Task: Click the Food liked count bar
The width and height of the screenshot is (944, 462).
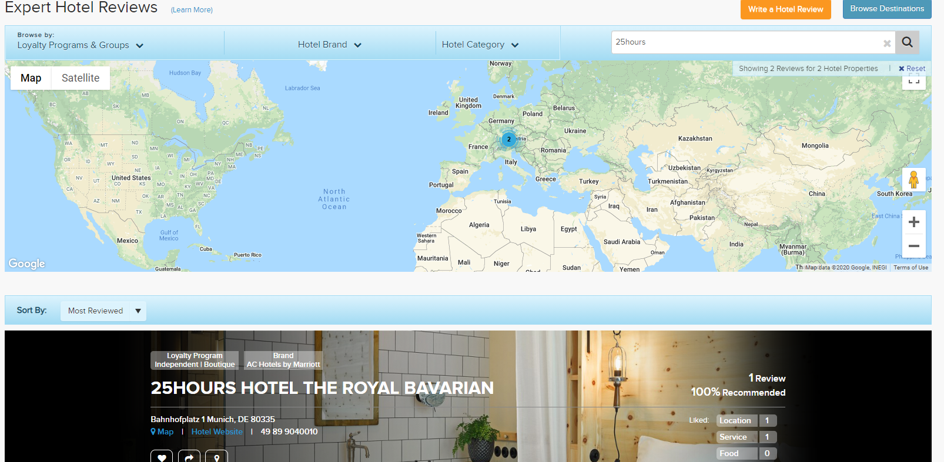Action: pos(747,453)
